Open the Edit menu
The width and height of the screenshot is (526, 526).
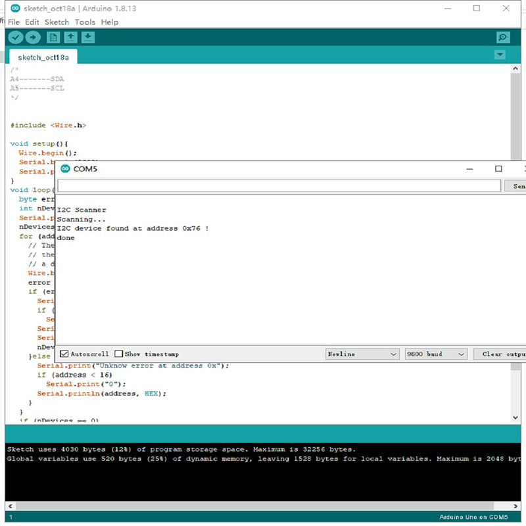pyautogui.click(x=32, y=22)
